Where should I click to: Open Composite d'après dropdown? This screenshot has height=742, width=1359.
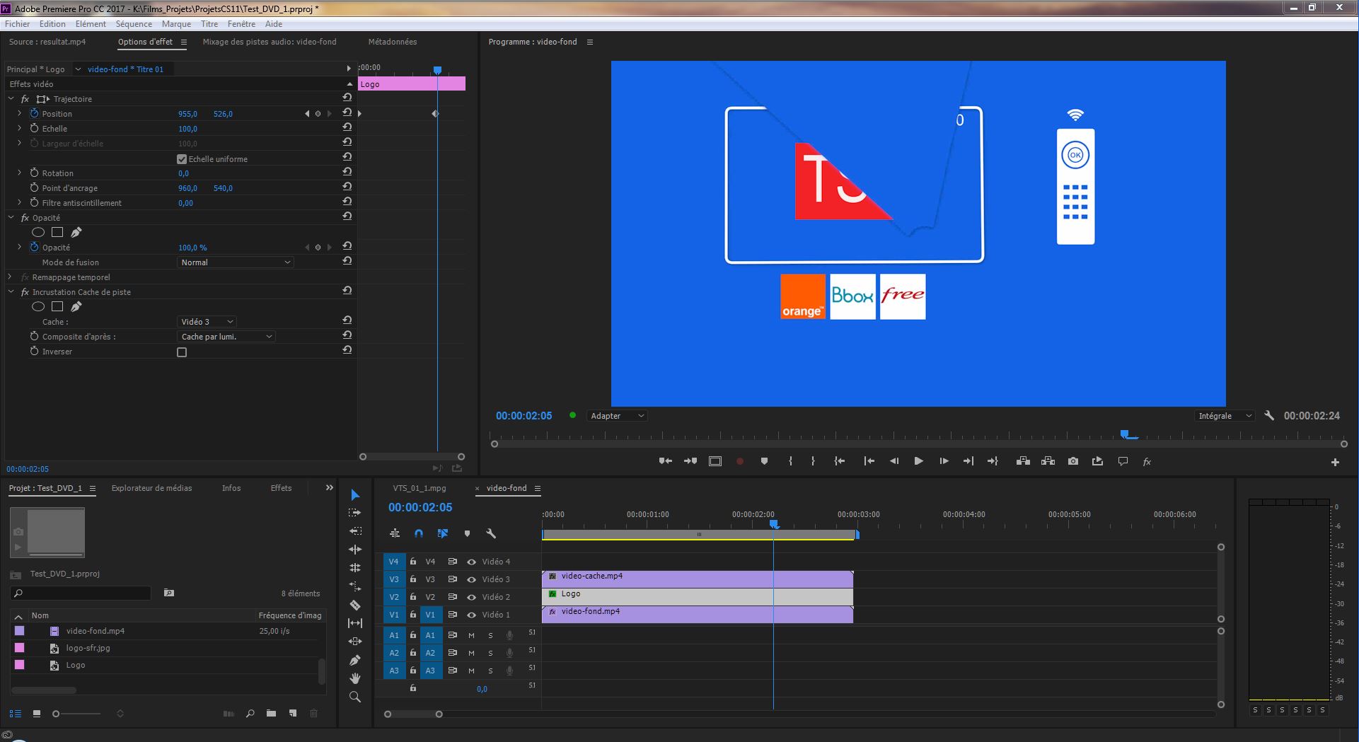click(x=226, y=337)
